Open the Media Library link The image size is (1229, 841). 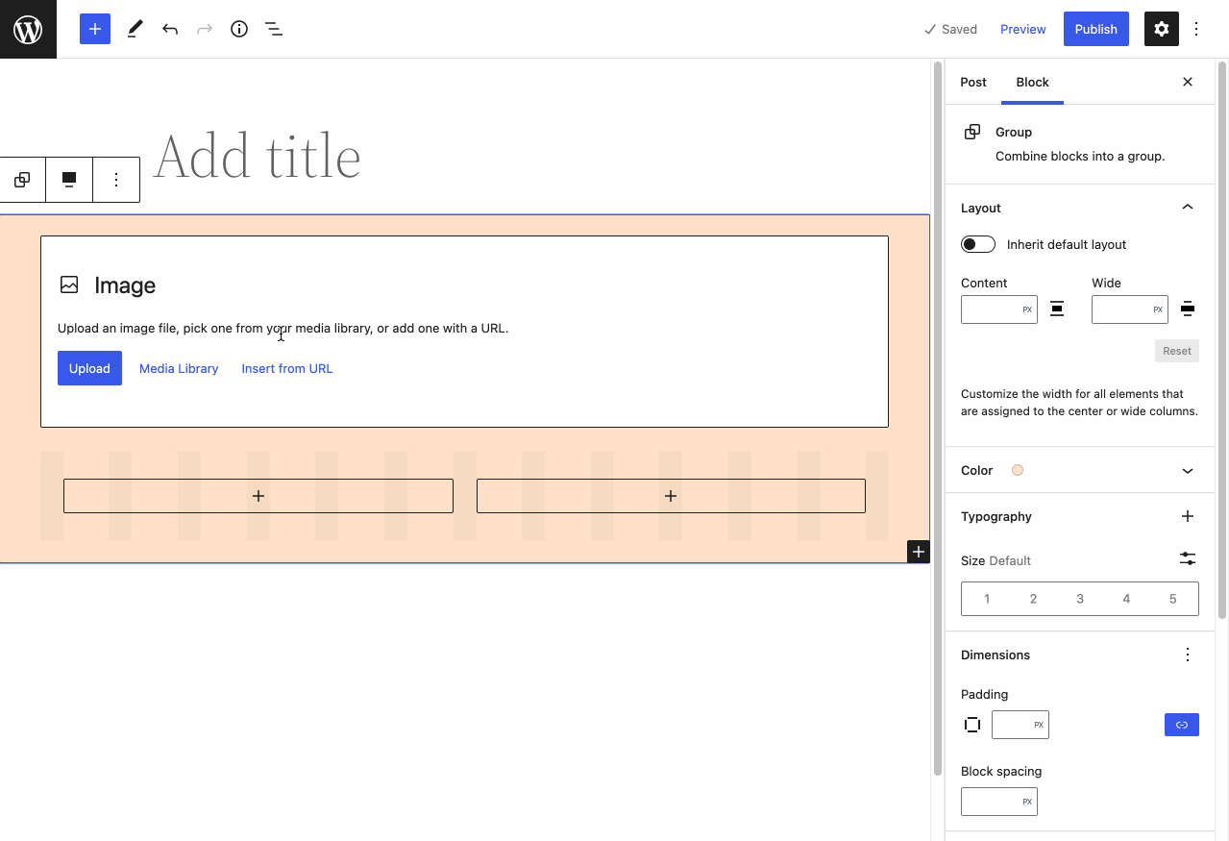178,368
